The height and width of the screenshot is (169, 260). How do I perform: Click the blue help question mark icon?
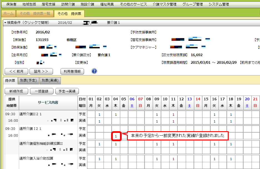click(x=94, y=71)
